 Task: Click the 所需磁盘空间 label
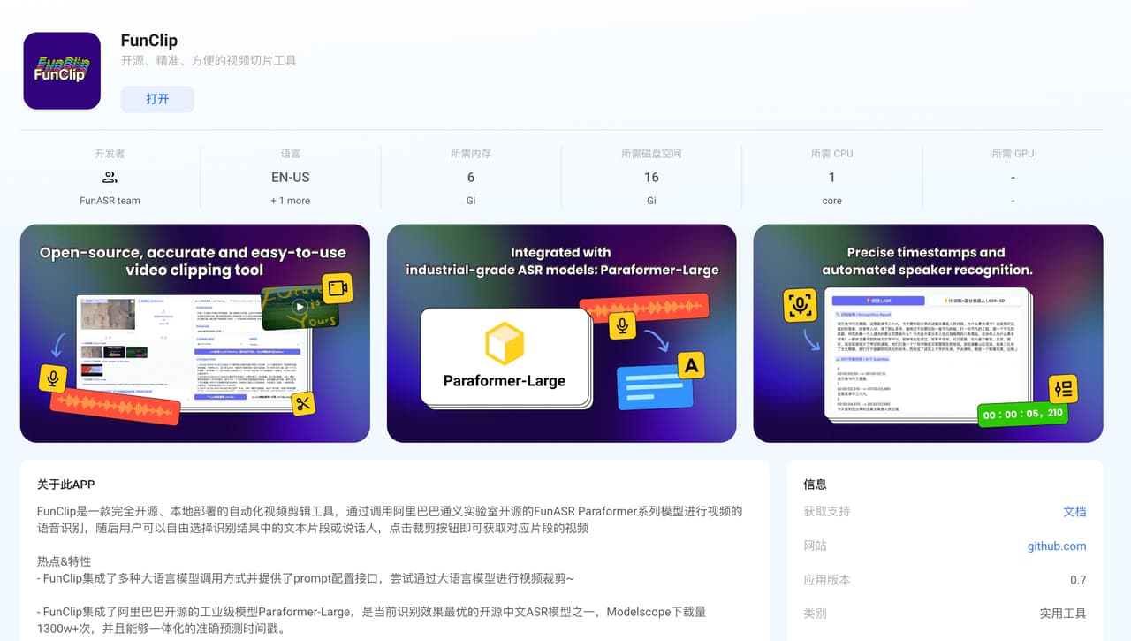(651, 154)
